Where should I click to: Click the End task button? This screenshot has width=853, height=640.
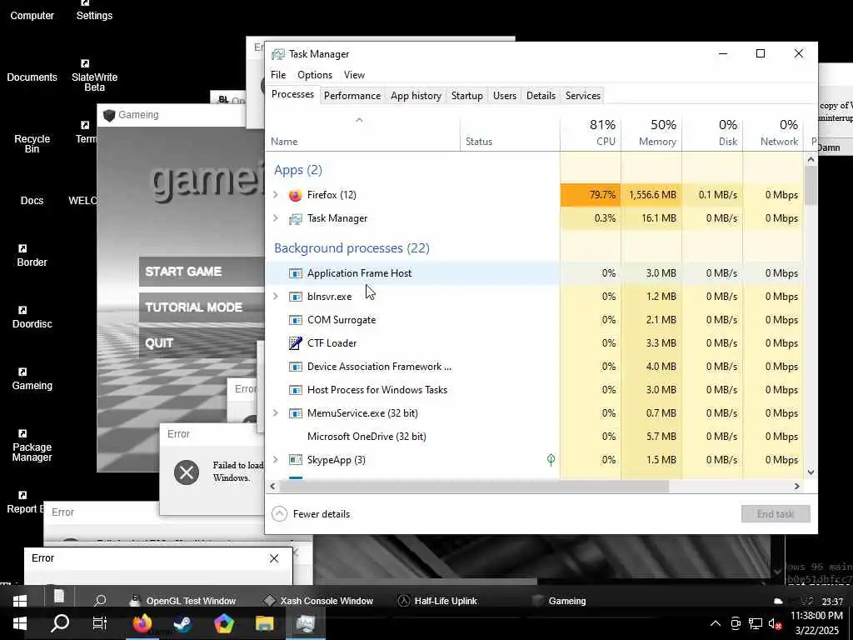(x=776, y=513)
